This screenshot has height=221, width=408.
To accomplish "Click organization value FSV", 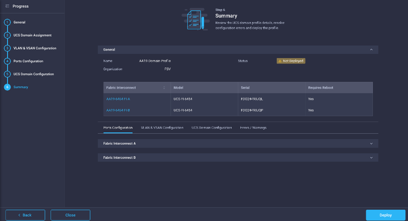I will [x=168, y=69].
